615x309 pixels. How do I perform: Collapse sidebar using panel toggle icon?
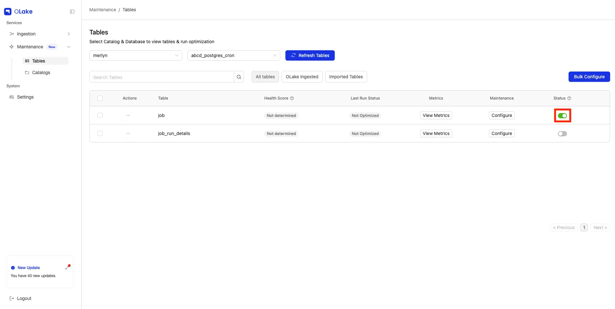point(72,12)
